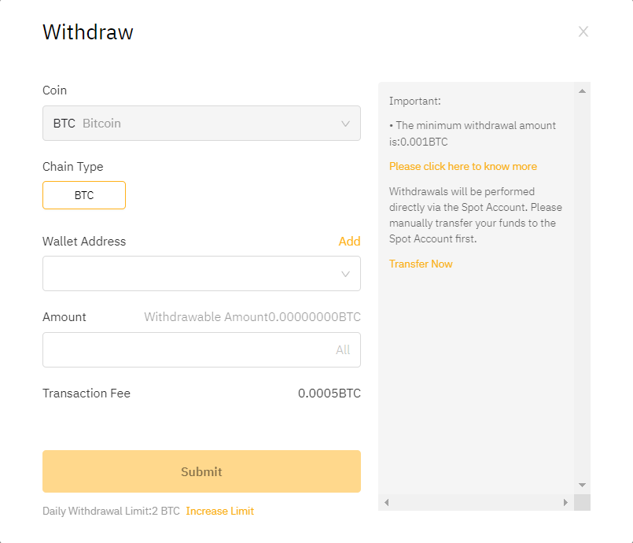Click the horizontal scrollbar left arrow
The height and width of the screenshot is (543, 633).
pyautogui.click(x=386, y=502)
